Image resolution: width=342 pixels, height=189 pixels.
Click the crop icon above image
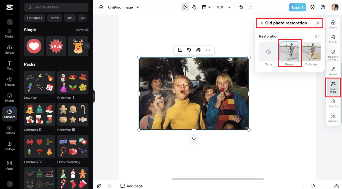click(x=180, y=50)
